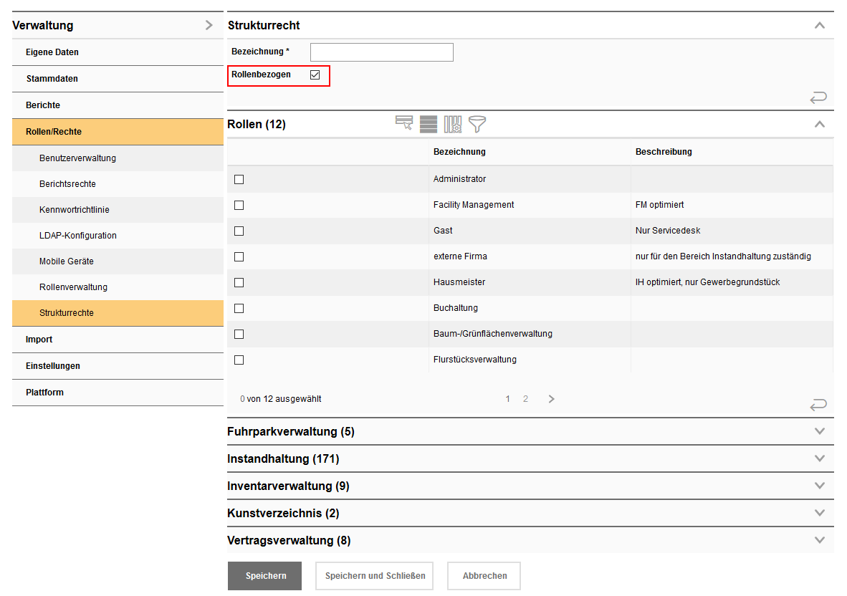
Task: Select the Hausmeister role checkbox
Action: click(239, 282)
